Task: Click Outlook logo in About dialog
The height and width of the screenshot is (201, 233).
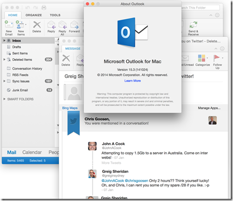Action: [x=132, y=32]
